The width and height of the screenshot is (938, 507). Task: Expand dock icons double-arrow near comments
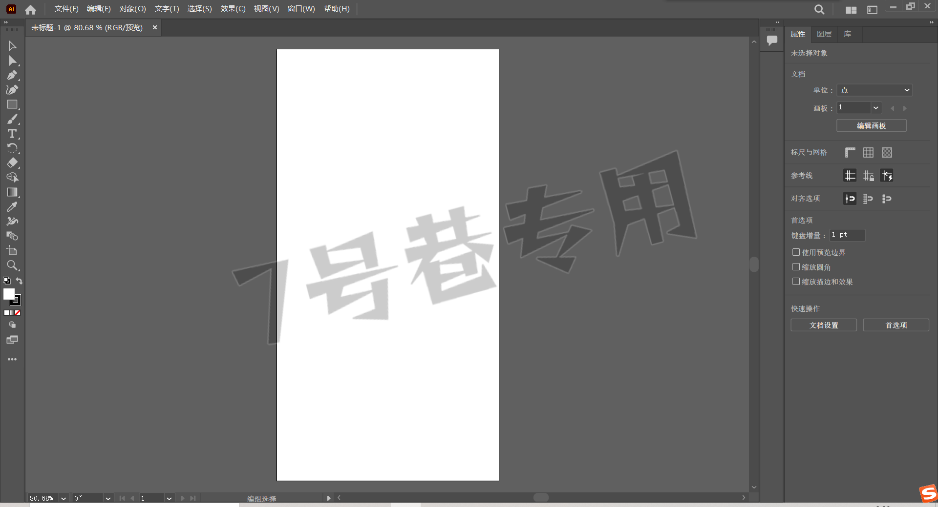pyautogui.click(x=778, y=22)
